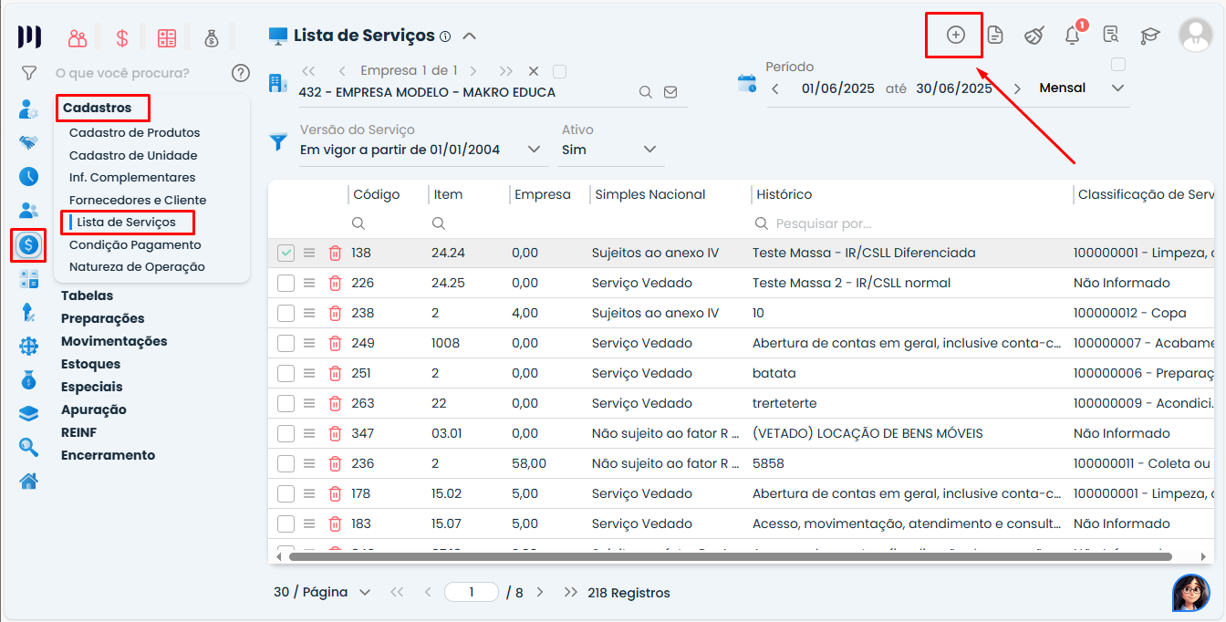Open the REINF section

(78, 432)
